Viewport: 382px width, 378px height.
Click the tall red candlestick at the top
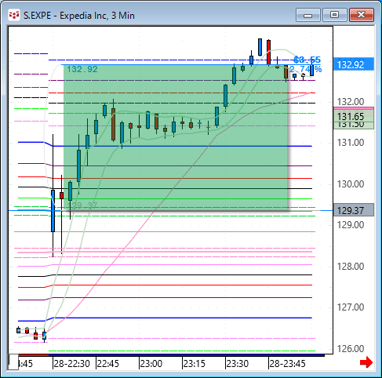tap(268, 53)
